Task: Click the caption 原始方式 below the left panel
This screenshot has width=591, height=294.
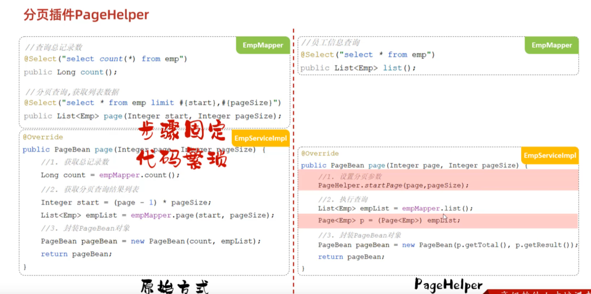Action: coord(175,287)
